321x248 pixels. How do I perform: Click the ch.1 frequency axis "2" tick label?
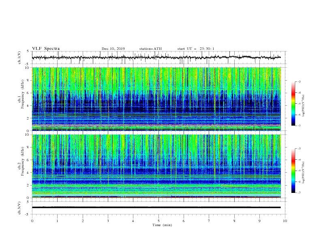point(29,118)
